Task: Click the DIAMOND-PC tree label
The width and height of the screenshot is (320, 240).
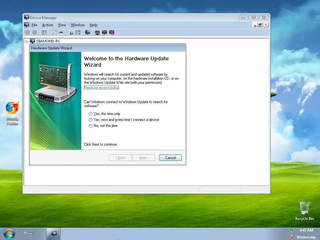Action: click(x=48, y=41)
